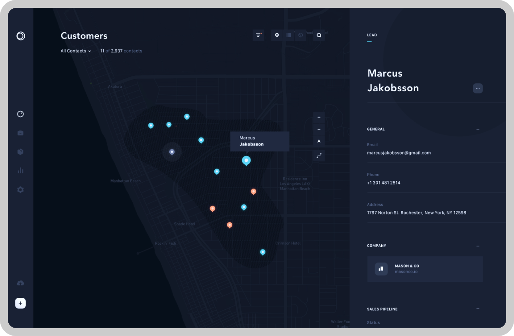The height and width of the screenshot is (336, 514).
Task: Collapse the Company section
Action: click(x=478, y=246)
